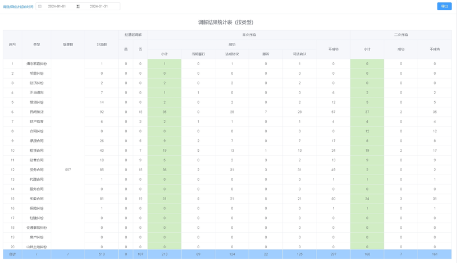Click the 交通事故纠纷 type cell
The height and width of the screenshot is (263, 457).
tap(37, 228)
